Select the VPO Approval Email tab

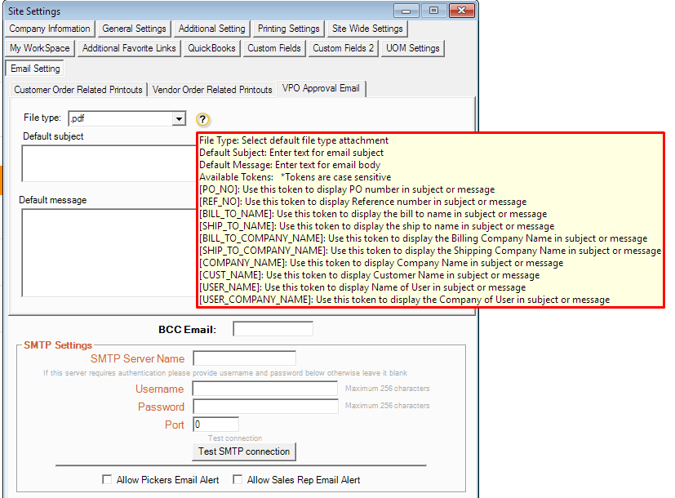[320, 88]
